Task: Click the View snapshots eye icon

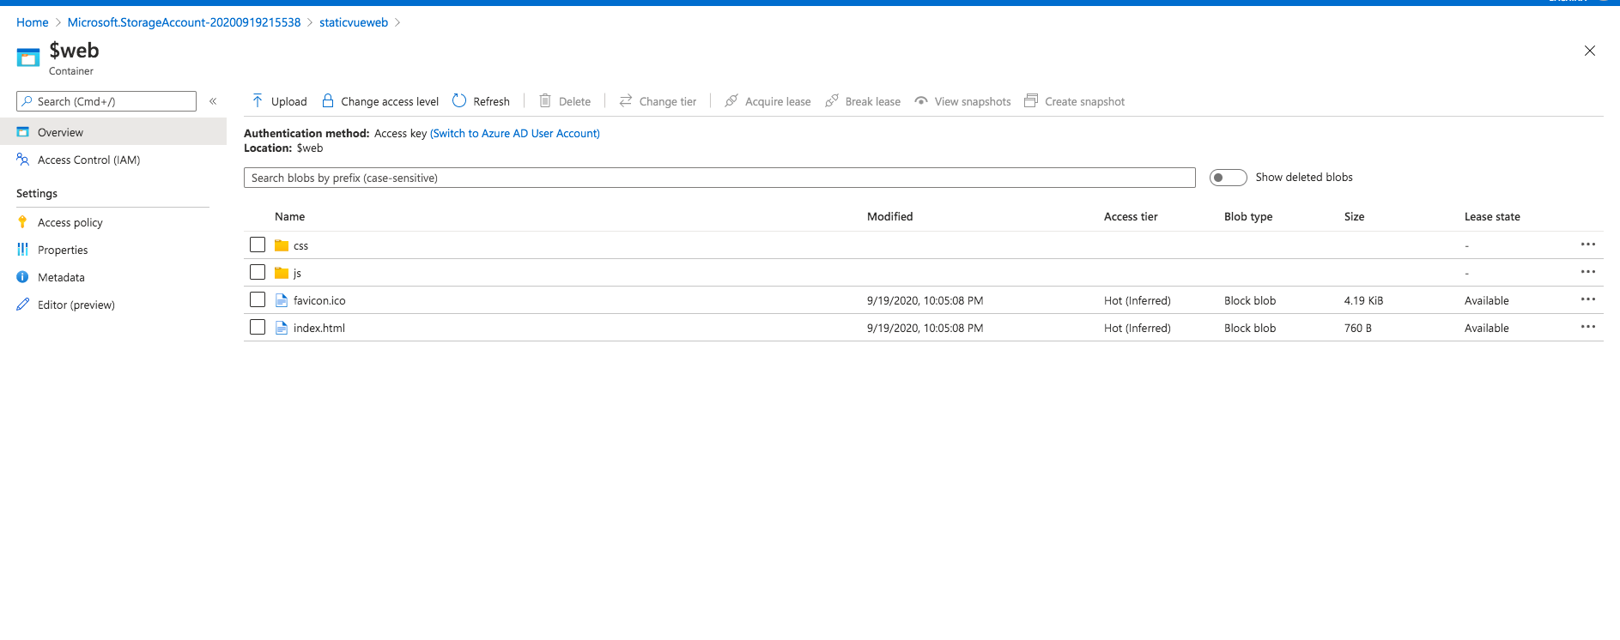Action: 921,101
